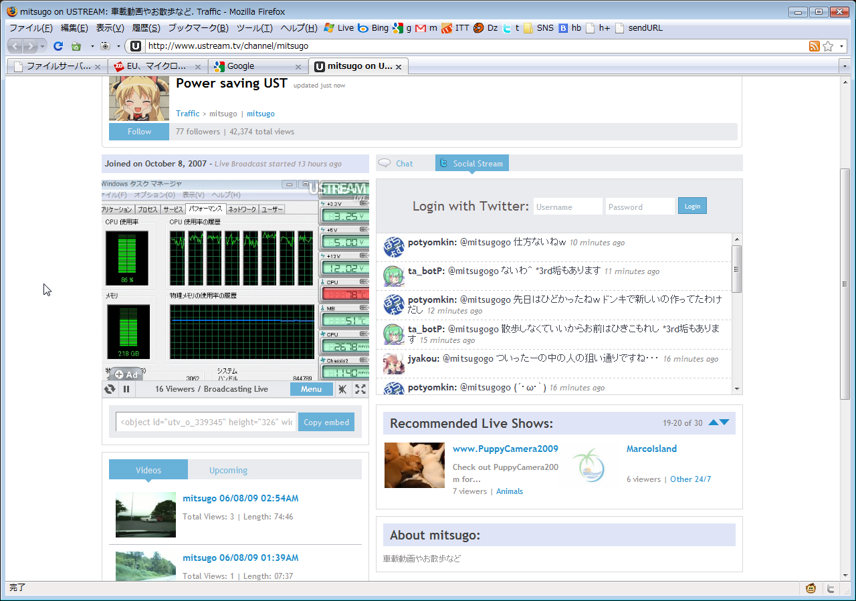Click the orange RSS feed icon
Image resolution: width=856 pixels, height=601 pixels.
(x=814, y=46)
